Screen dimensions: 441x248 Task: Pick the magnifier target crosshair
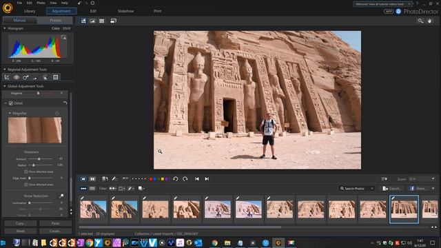(57, 113)
